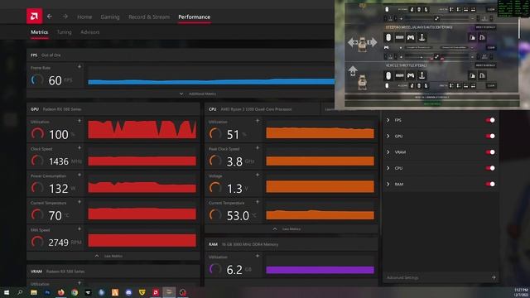Viewport: 530px width, 298px height.
Task: Click the plus icon for Power Consumption
Action: point(79,175)
